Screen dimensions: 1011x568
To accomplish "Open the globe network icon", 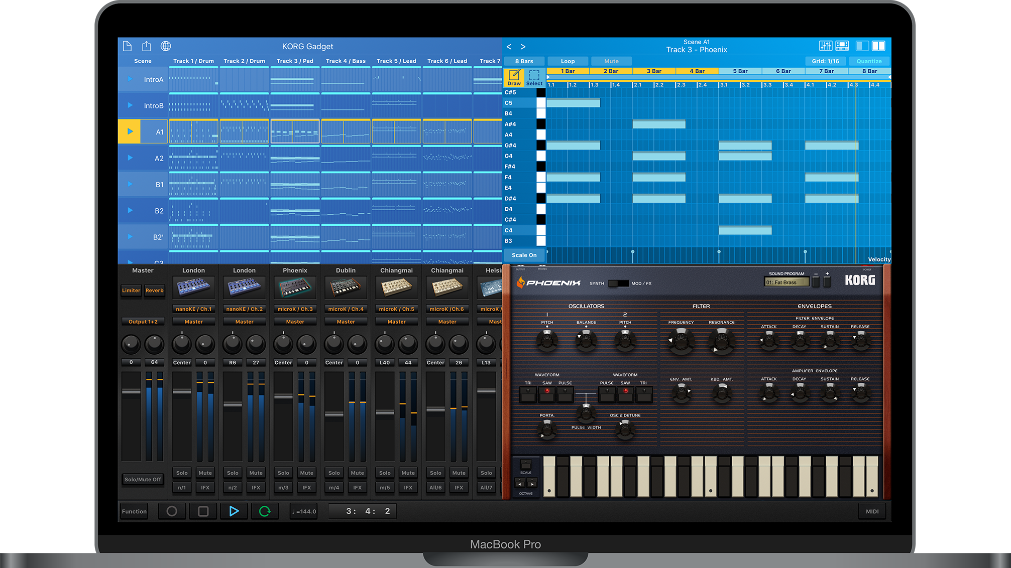I will [166, 46].
